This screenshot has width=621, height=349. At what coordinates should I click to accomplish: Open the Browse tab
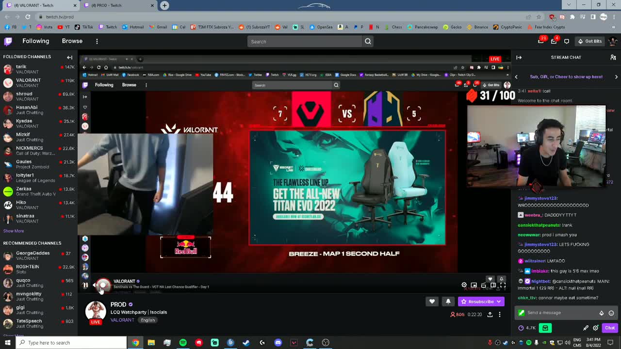72,41
